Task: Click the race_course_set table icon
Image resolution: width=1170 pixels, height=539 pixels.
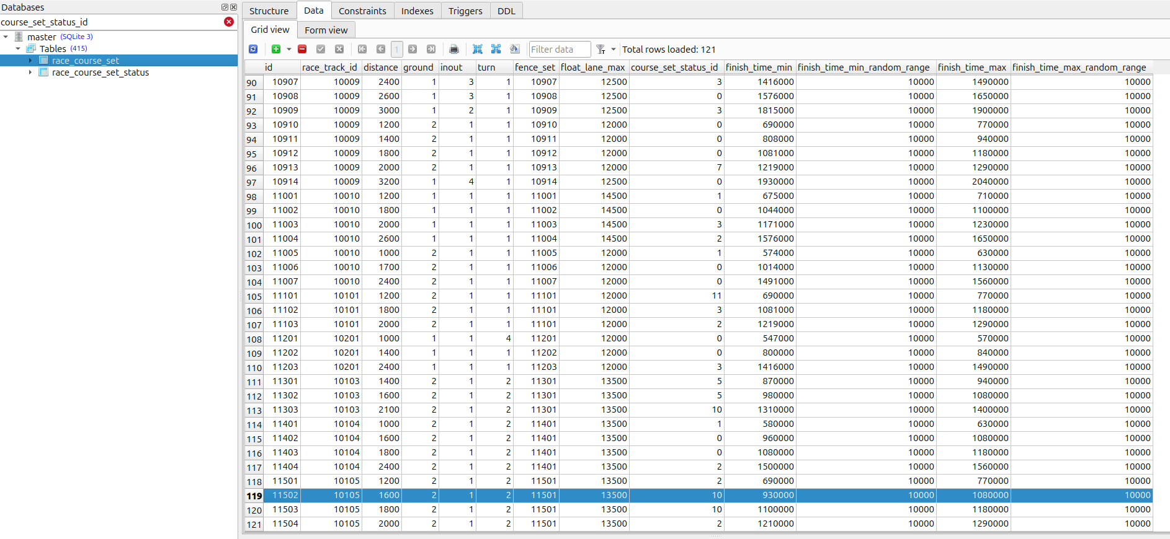Action: point(43,60)
